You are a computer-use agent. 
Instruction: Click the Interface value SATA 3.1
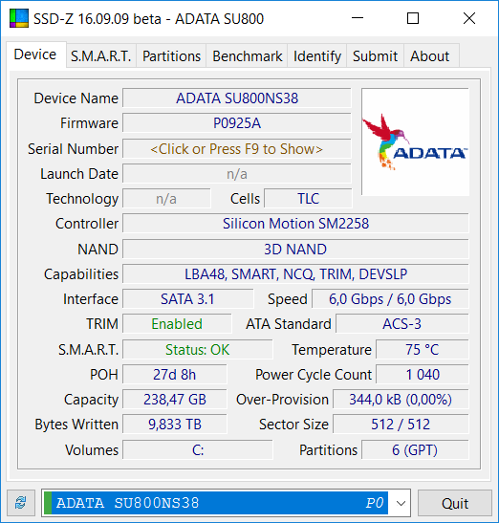[188, 299]
